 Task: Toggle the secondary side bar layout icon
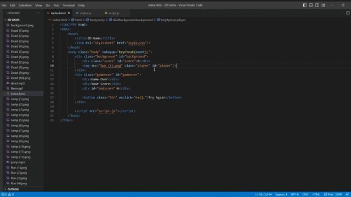pyautogui.click(x=317, y=5)
